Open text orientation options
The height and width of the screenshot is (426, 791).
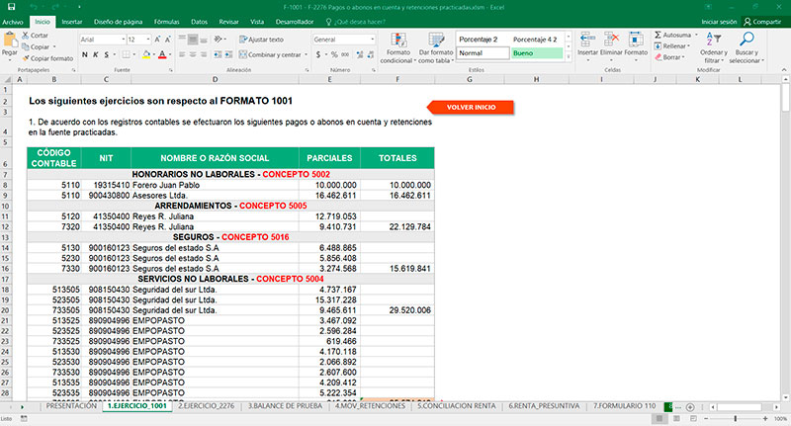pos(219,40)
